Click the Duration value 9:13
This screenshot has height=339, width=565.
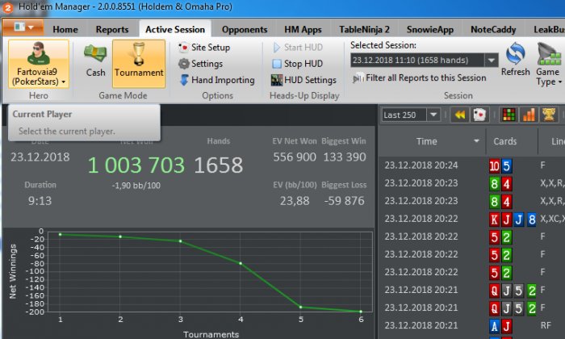(x=40, y=201)
